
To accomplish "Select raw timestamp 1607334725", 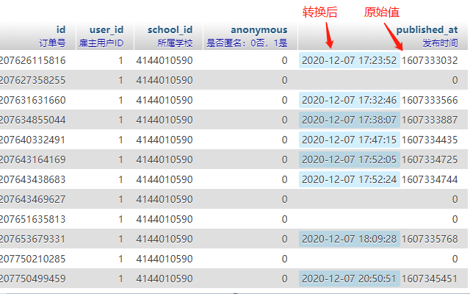I will pyautogui.click(x=430, y=159).
